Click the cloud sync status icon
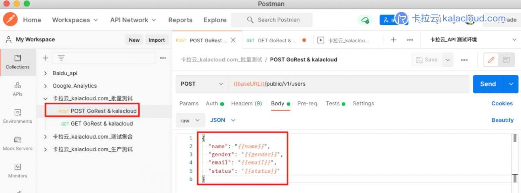This screenshot has height=193, width=521. pos(366,20)
